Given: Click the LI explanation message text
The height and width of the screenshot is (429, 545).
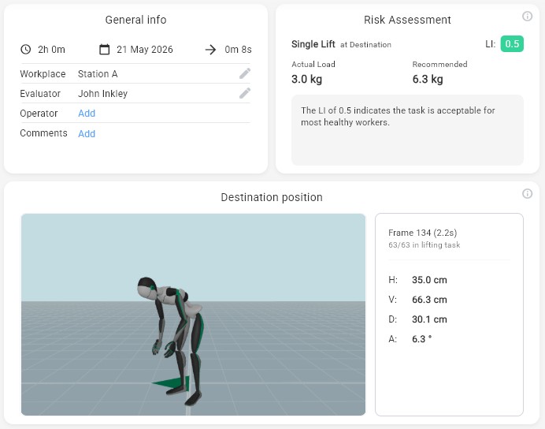Looking at the screenshot, I should (x=398, y=116).
